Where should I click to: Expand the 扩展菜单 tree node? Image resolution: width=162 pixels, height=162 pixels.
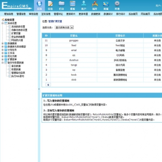pos(3,60)
